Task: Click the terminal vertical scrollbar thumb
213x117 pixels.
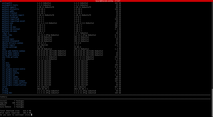Action: [212, 103]
